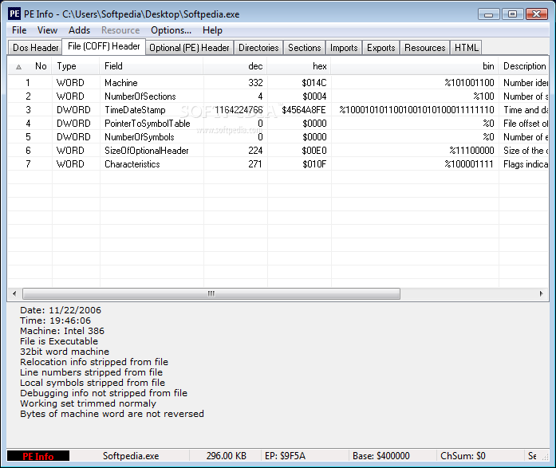Click the File is Executable line

(59, 340)
